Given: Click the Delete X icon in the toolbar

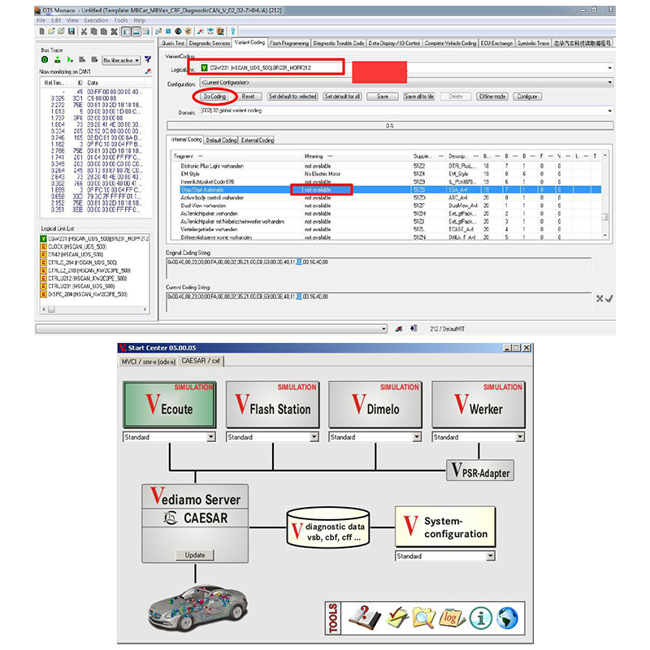Looking at the screenshot, I should [114, 31].
